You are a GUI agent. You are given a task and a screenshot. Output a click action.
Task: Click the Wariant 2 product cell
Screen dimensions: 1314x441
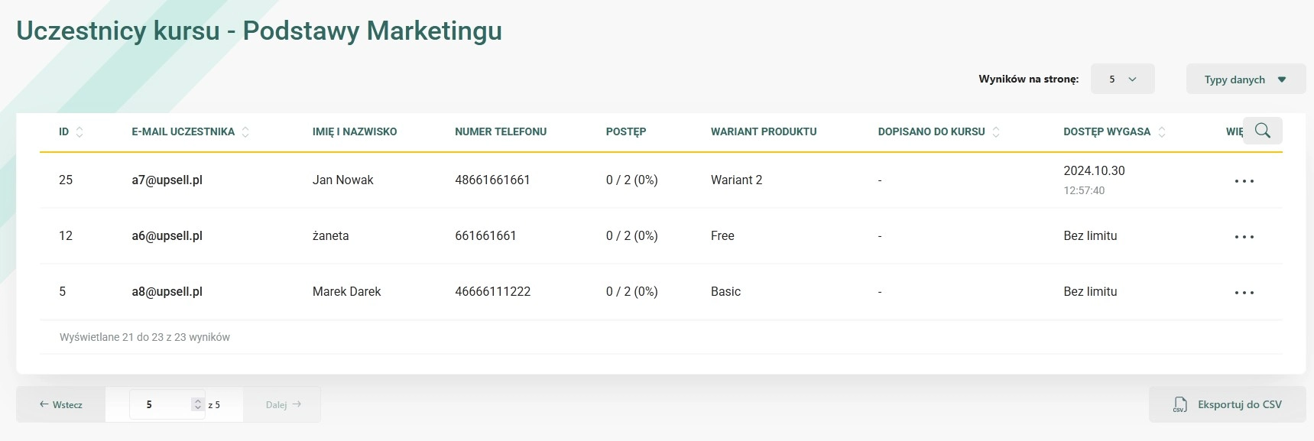736,180
